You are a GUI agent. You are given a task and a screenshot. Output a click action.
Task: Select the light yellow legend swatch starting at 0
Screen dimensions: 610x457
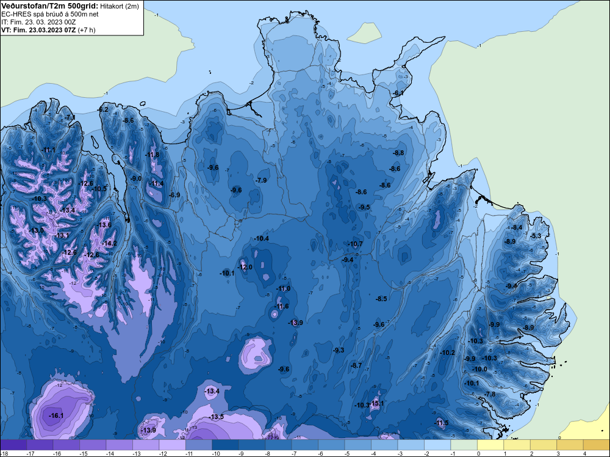[x=490, y=445]
